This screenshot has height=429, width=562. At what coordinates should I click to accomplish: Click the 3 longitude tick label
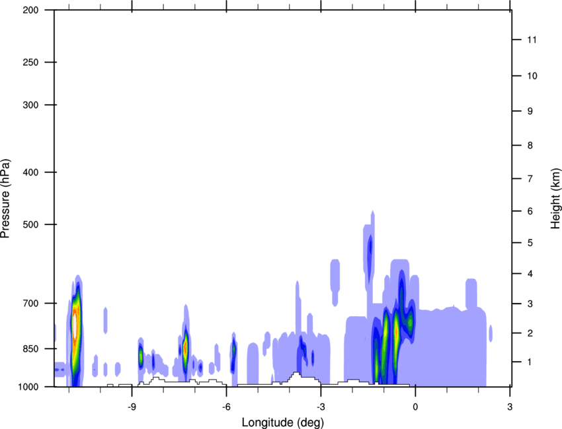(x=510, y=407)
